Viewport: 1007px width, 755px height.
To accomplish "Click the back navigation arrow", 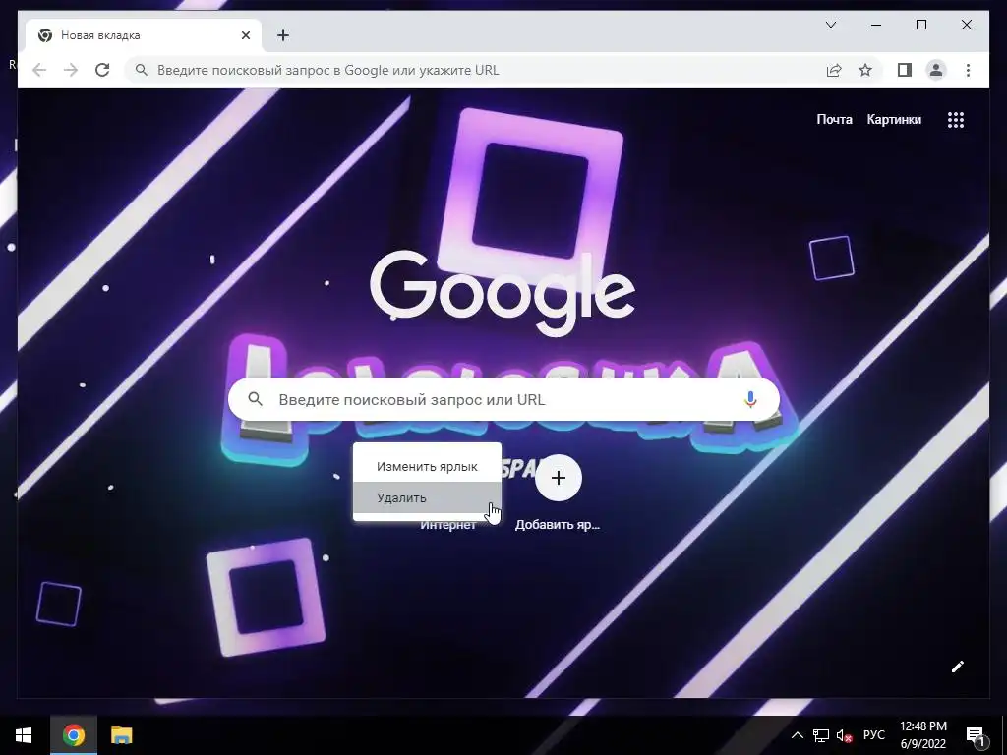I will coord(39,70).
